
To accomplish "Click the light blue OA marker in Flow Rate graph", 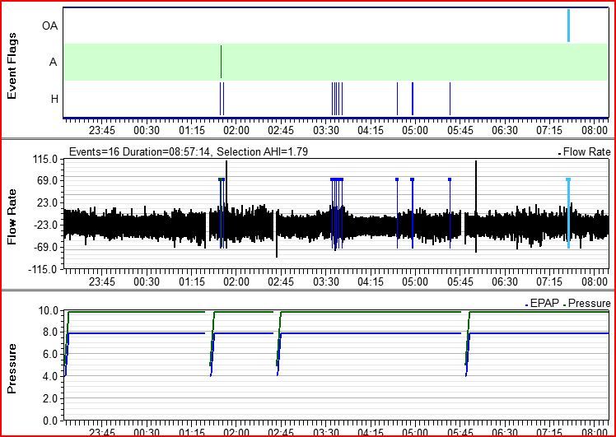I will 568,212.
